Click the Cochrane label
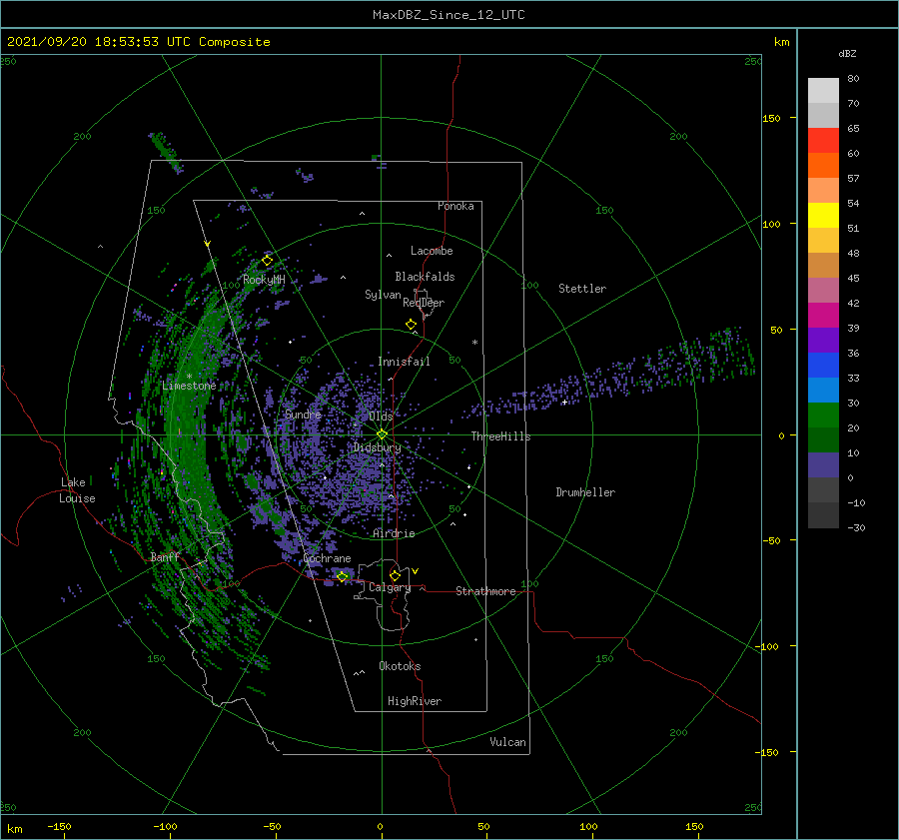The height and width of the screenshot is (840, 899). [327, 558]
